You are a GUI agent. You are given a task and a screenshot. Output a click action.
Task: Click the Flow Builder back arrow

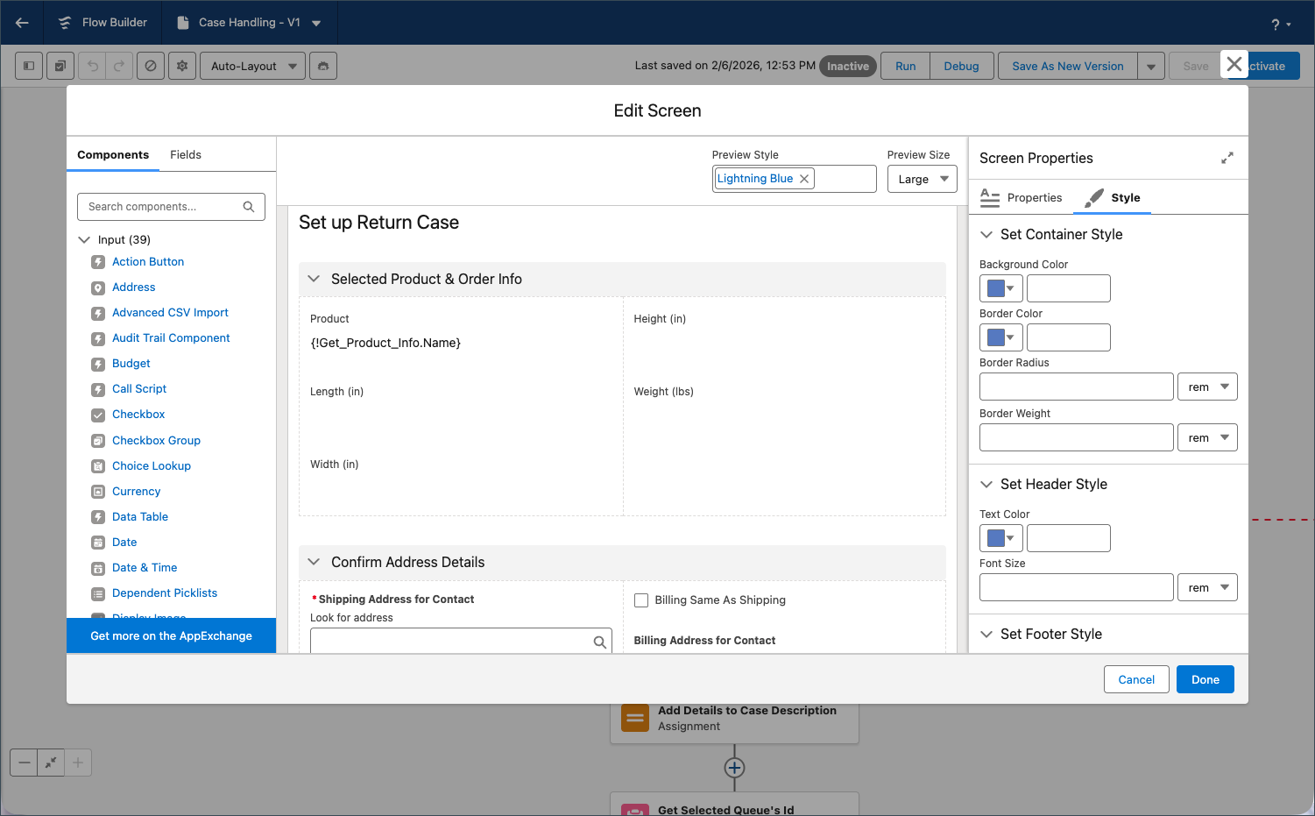(23, 23)
